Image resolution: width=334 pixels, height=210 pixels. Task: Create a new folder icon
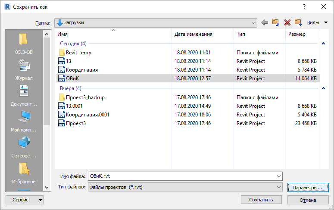point(298,22)
